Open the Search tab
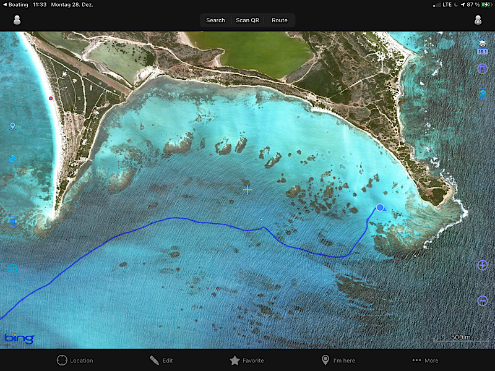The image size is (495, 371). (x=215, y=20)
